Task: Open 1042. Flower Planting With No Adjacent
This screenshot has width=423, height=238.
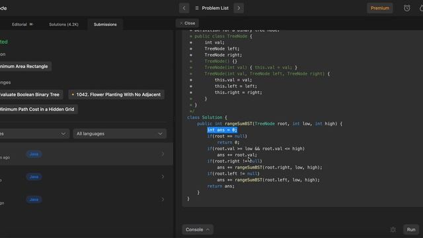Action: 116,95
